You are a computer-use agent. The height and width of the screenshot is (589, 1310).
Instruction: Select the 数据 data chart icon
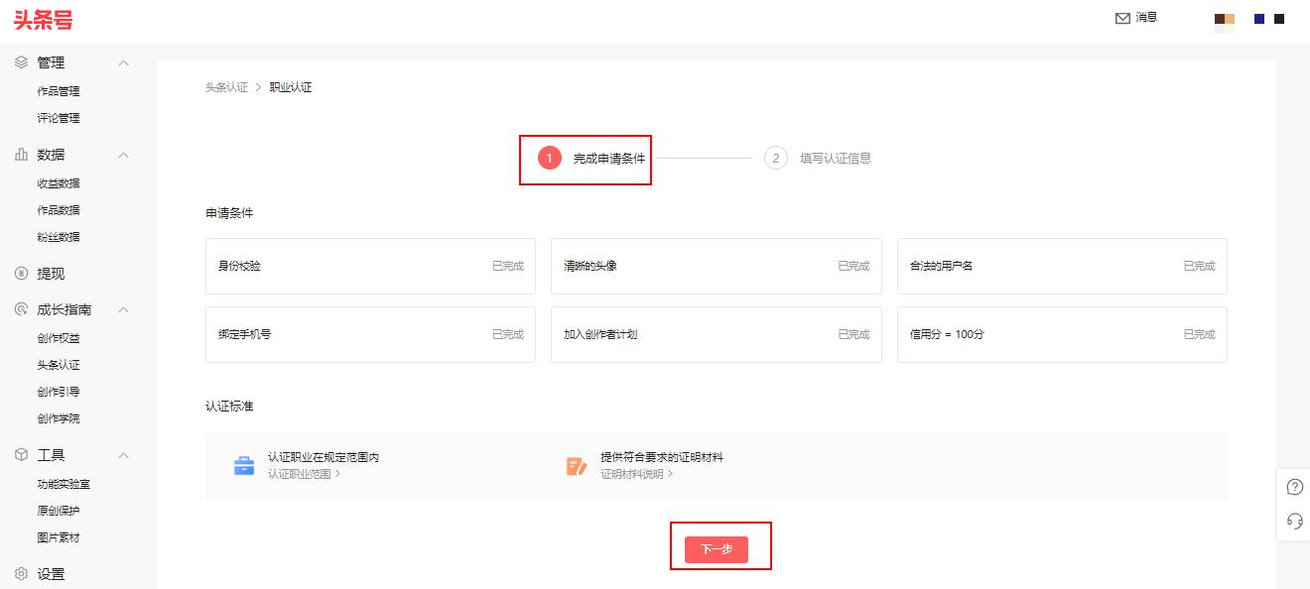coord(22,155)
